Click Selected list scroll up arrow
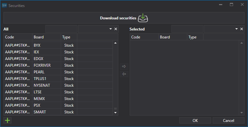The width and height of the screenshot is (248, 127). 242,43
